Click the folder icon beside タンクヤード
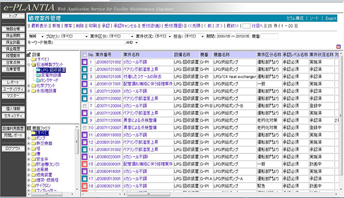The width and height of the screenshot is (344, 198). (x=38, y=81)
